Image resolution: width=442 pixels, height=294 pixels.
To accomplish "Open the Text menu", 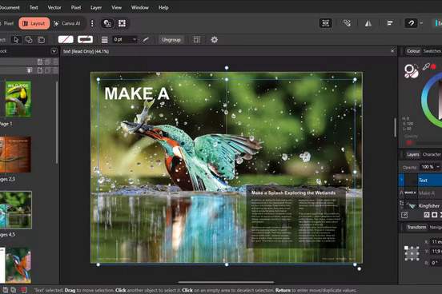I will click(34, 8).
